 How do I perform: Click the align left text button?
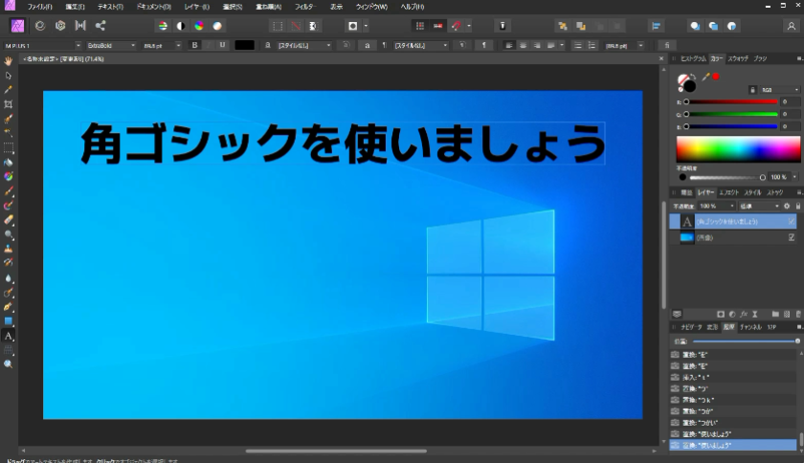pyautogui.click(x=508, y=45)
